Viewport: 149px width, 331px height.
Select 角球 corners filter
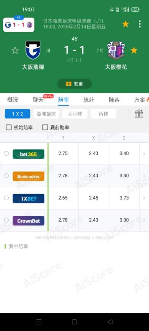point(103,114)
